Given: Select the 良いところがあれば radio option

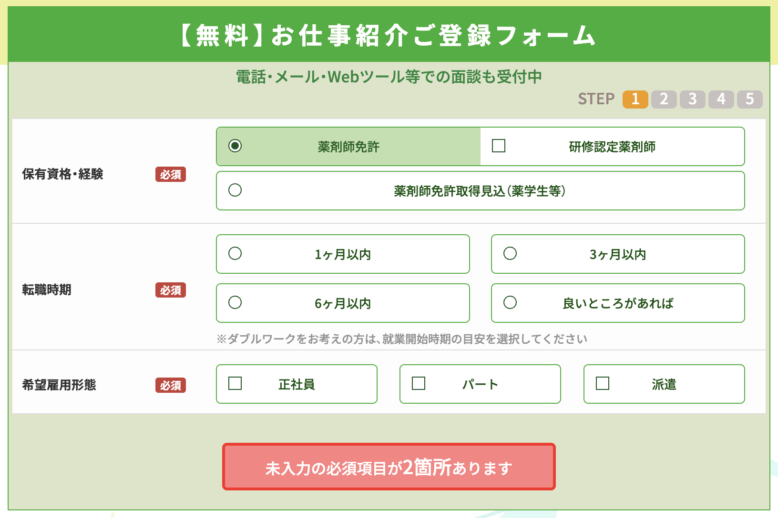Looking at the screenshot, I should [x=510, y=302].
